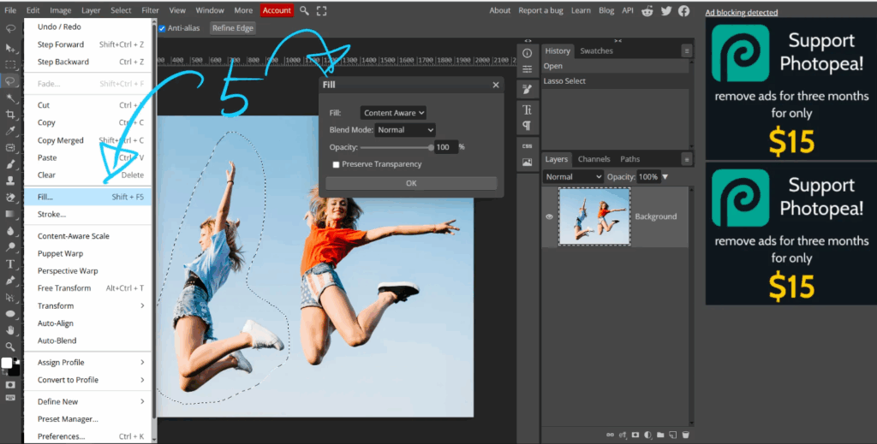Open the Brush panel icon
This screenshot has height=444, width=877.
[527, 89]
